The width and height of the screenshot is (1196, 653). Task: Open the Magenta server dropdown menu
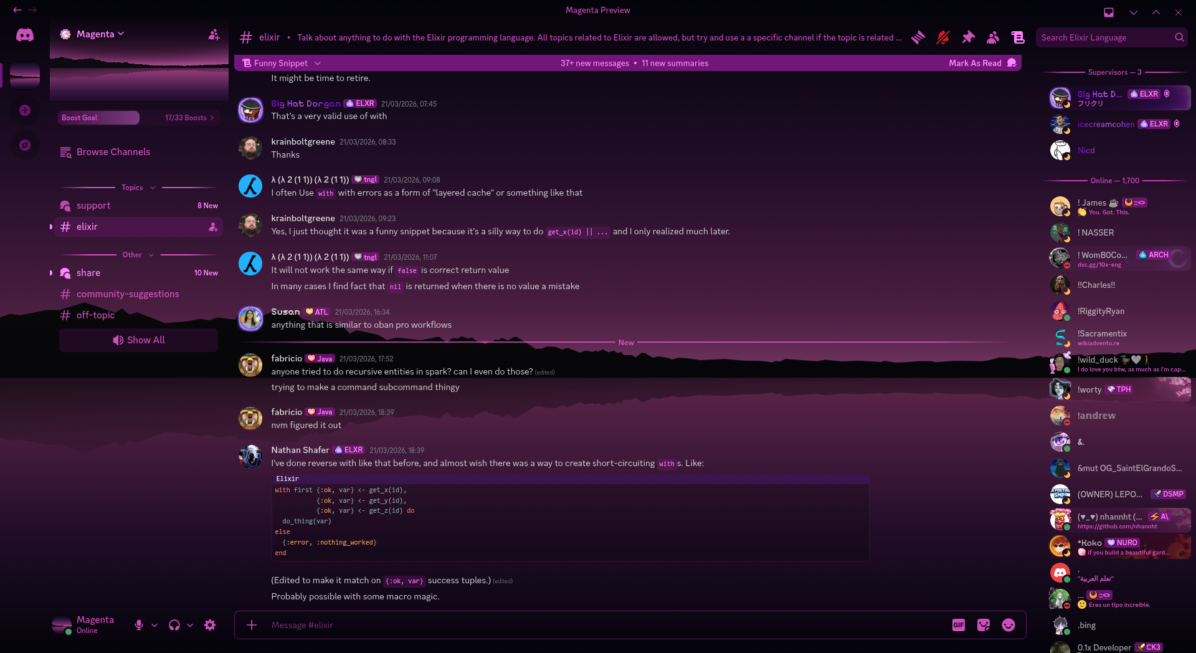100,34
